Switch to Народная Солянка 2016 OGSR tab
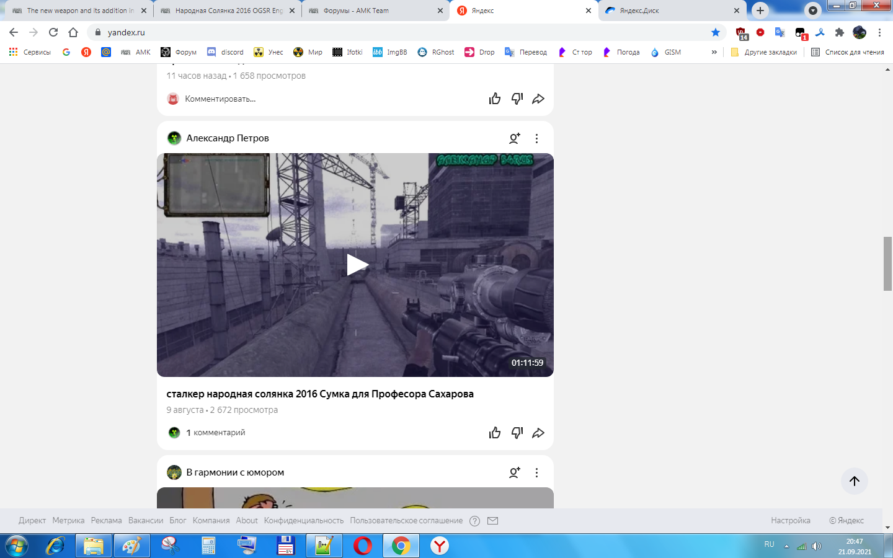This screenshot has width=893, height=558. click(226, 11)
